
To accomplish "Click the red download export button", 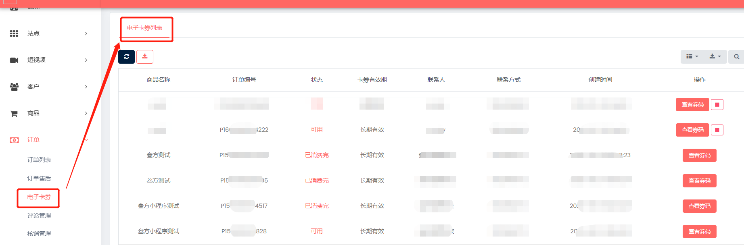I will click(145, 56).
